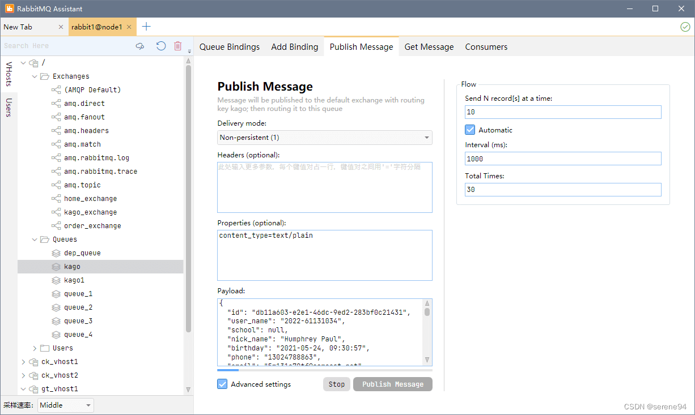Uncheck the Automatic checkbox

pos(470,130)
